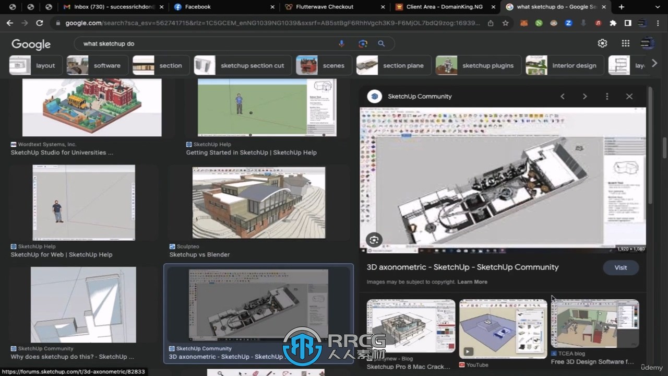668x376 pixels.
Task: Click the large axonometric preview image
Action: click(503, 180)
